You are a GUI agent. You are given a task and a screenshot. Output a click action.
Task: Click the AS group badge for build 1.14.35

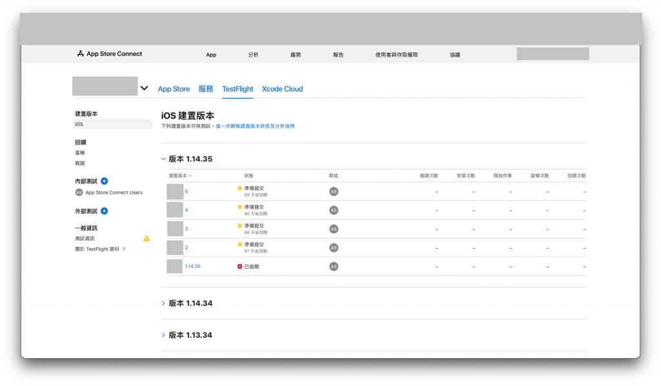click(334, 266)
